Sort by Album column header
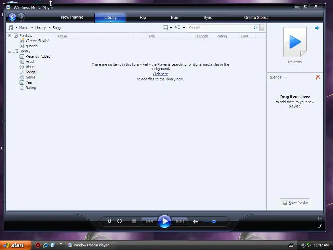The image size is (333, 250). pos(95,36)
